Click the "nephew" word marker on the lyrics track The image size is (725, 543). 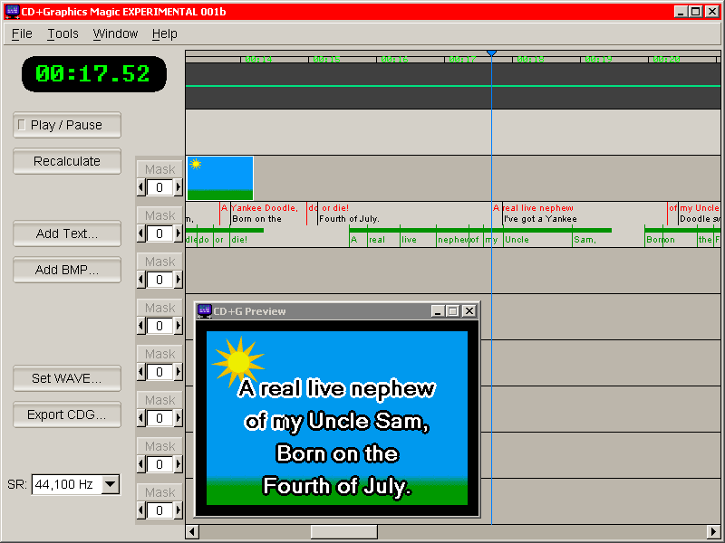point(452,240)
